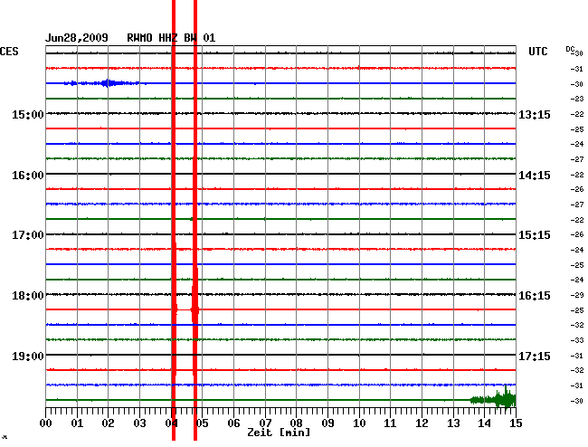Click minute tick label 15
588x447 pixels.
516,423
